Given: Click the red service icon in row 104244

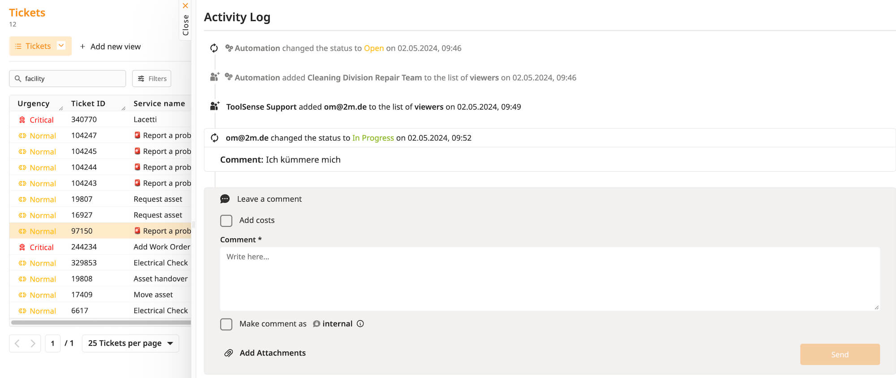Looking at the screenshot, I should [138, 167].
